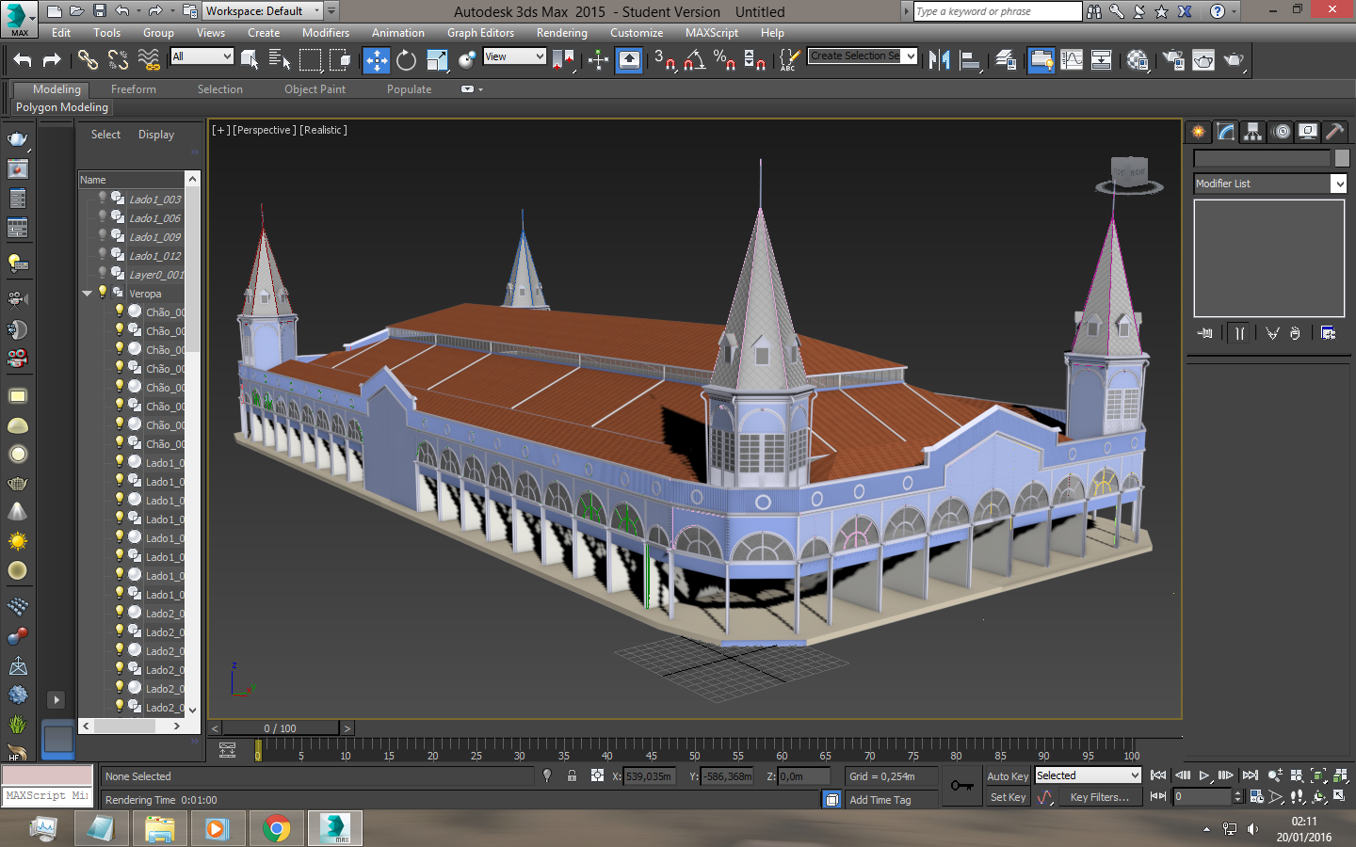Open the selection filter All dropdown

tap(202, 56)
